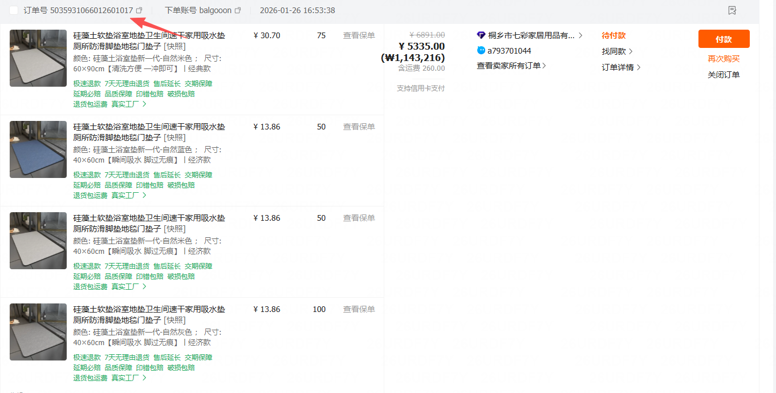Open the blue bath mat thumbnail
The width and height of the screenshot is (776, 393).
38,149
